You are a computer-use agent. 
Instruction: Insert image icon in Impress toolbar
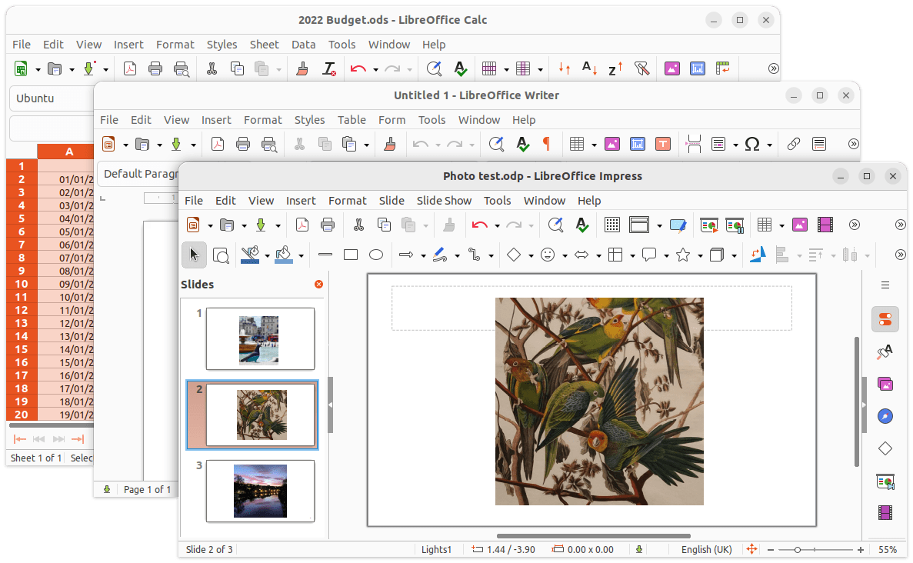[x=800, y=225]
